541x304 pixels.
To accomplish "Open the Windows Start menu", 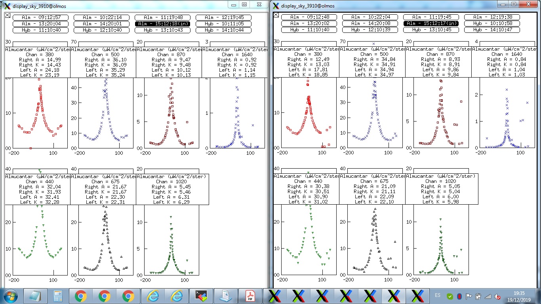I will point(10,296).
